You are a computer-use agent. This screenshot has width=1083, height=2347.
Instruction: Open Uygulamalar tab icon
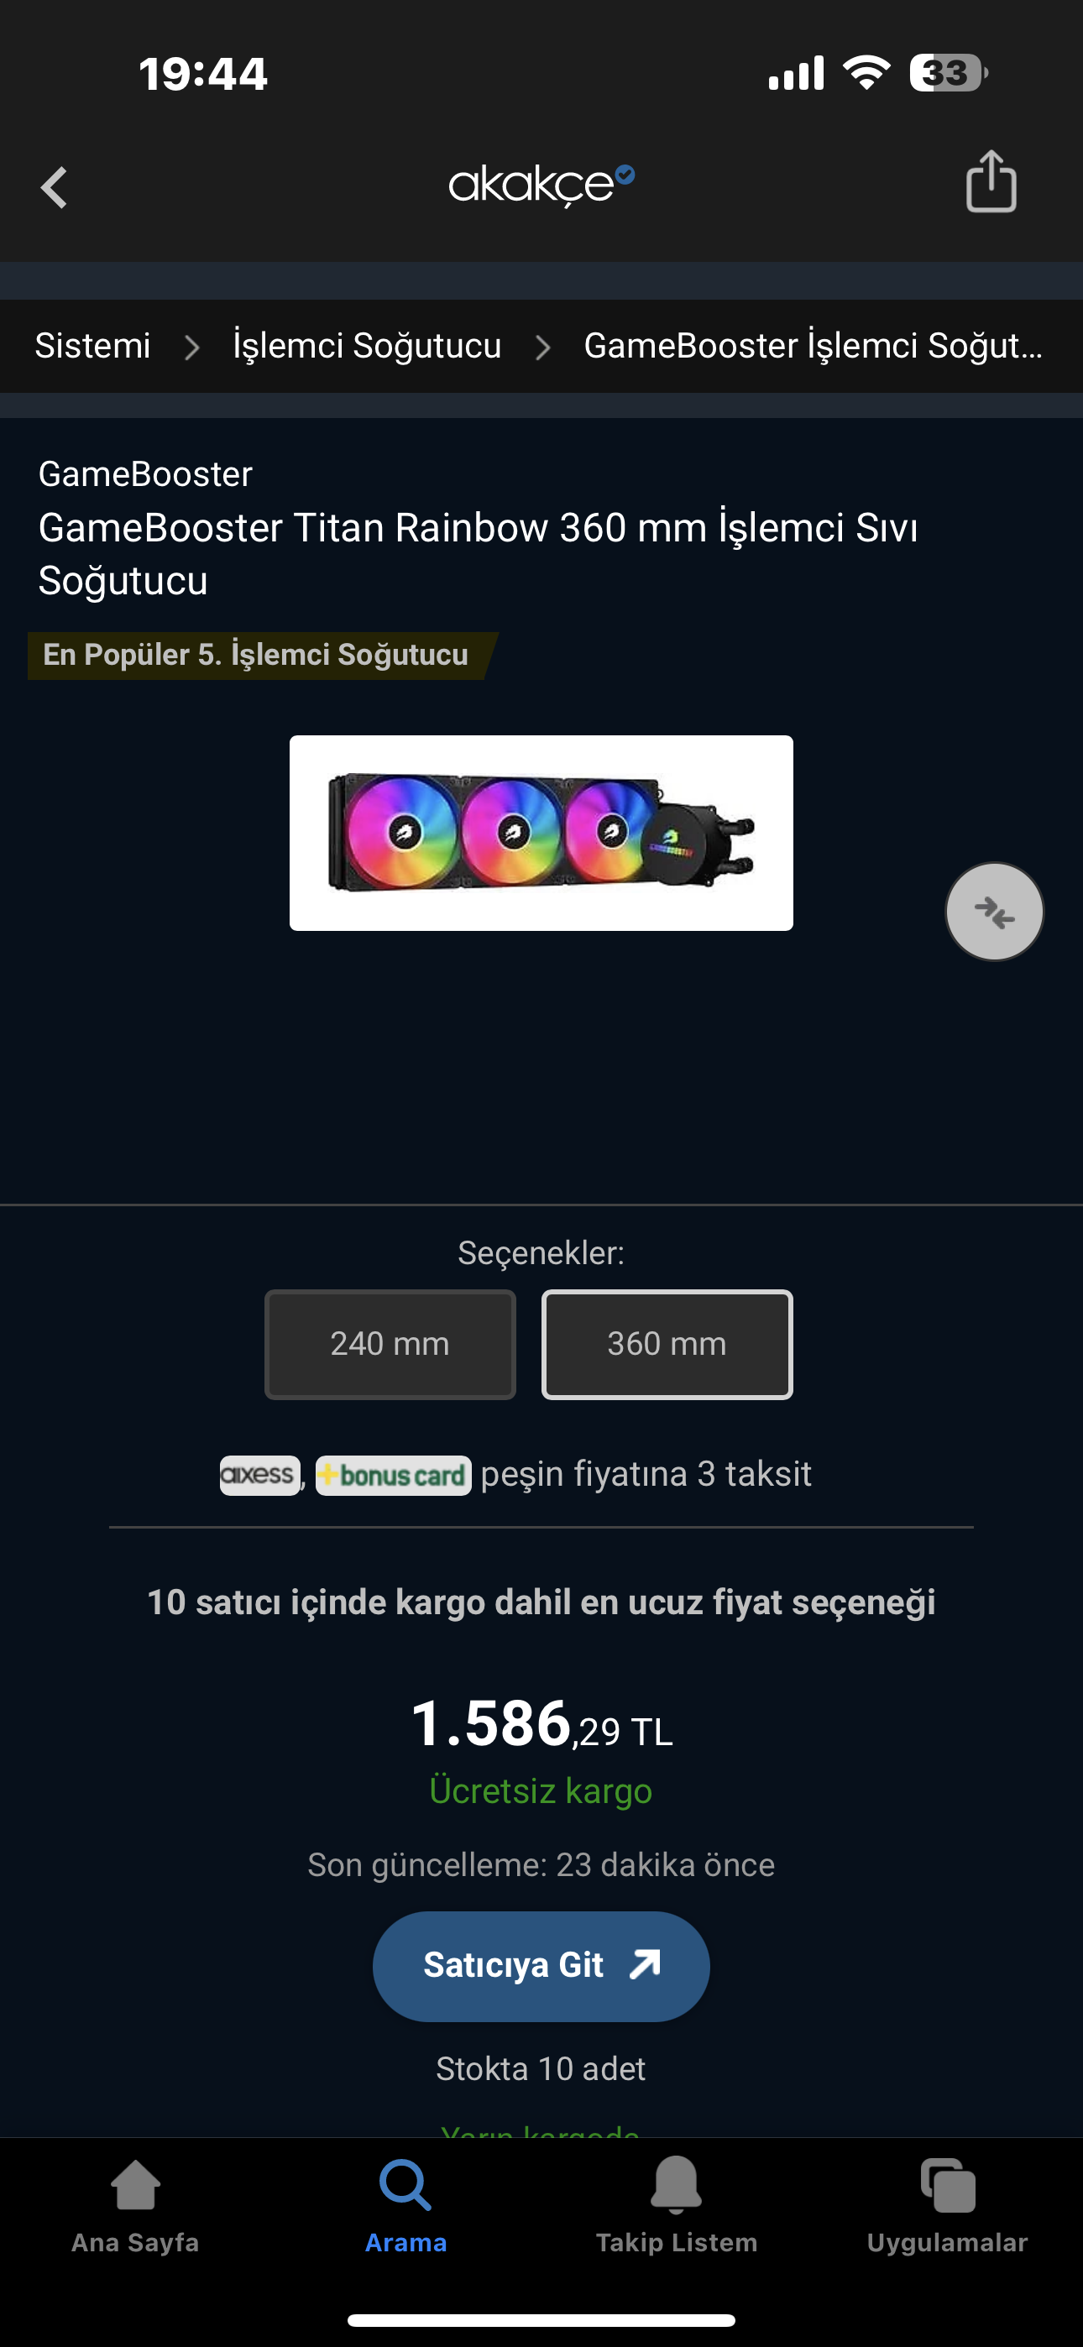coord(947,2206)
